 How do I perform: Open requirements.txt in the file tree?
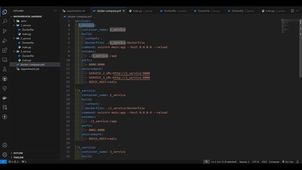tap(30, 69)
